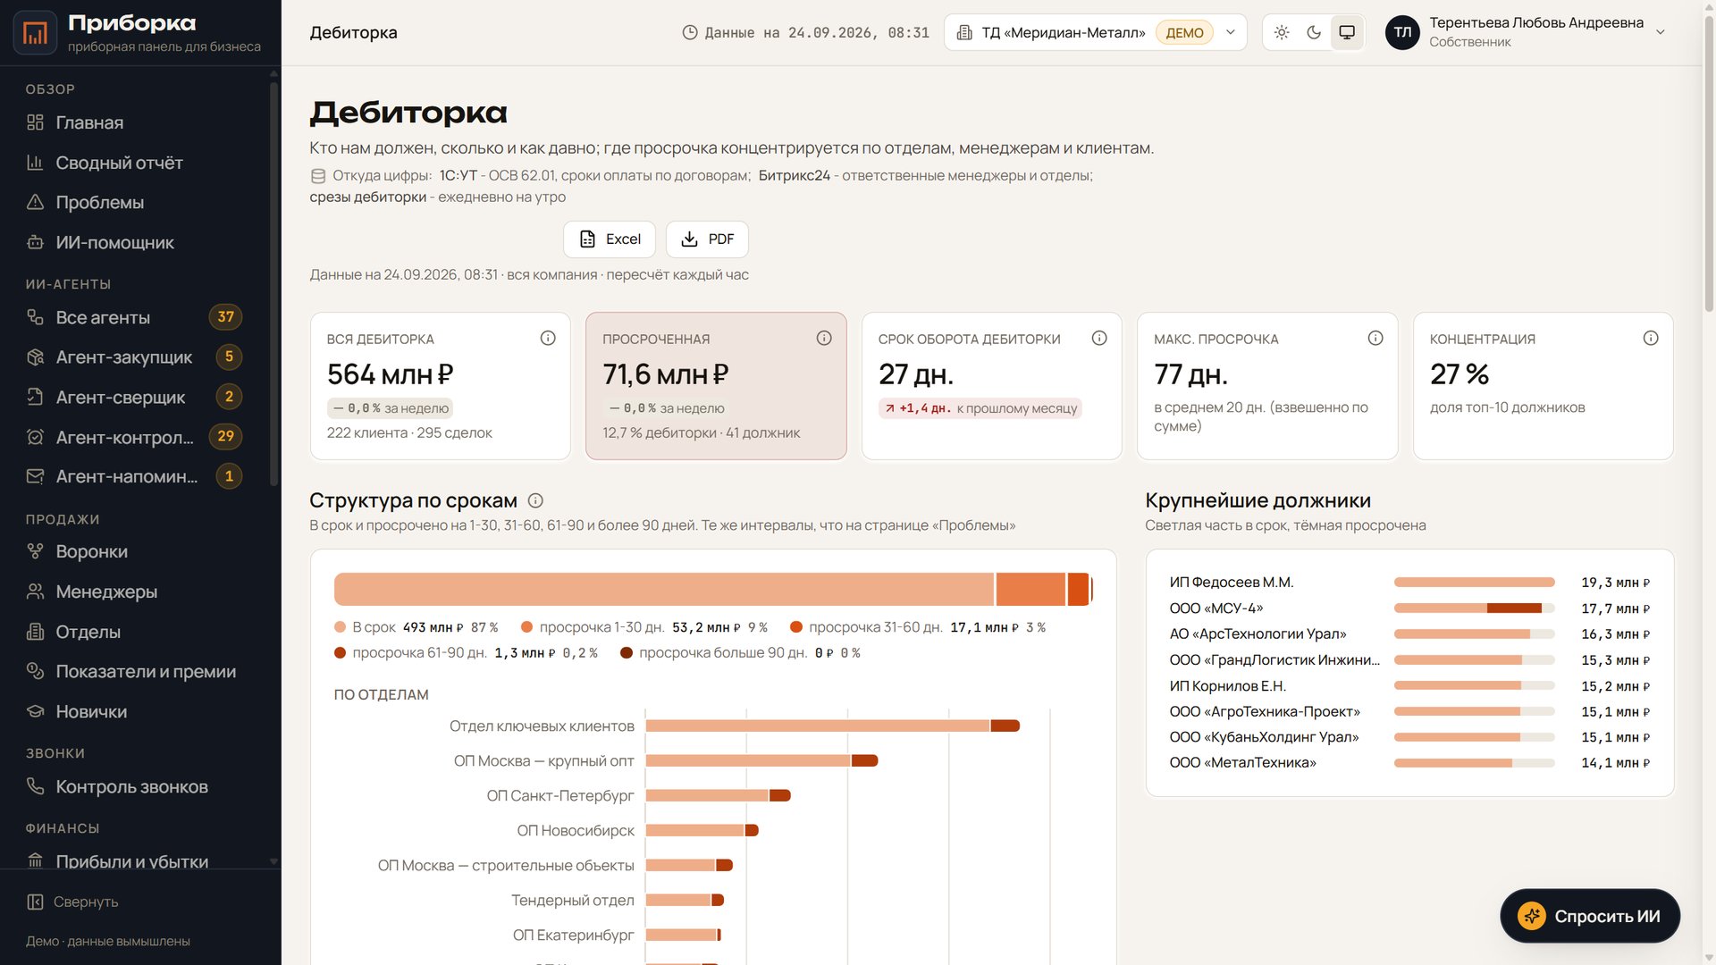The height and width of the screenshot is (965, 1716).
Task: Click the Агент-сверщик icon
Action: 35,397
